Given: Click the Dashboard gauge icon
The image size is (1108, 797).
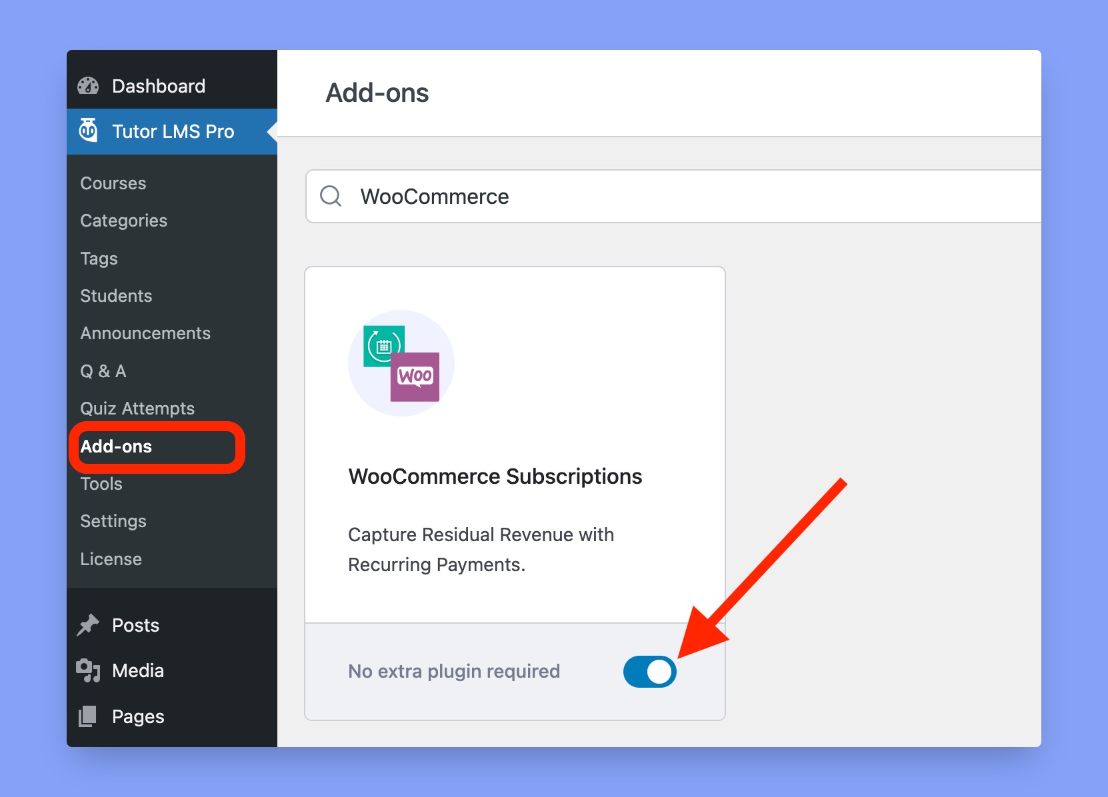Looking at the screenshot, I should pyautogui.click(x=88, y=86).
